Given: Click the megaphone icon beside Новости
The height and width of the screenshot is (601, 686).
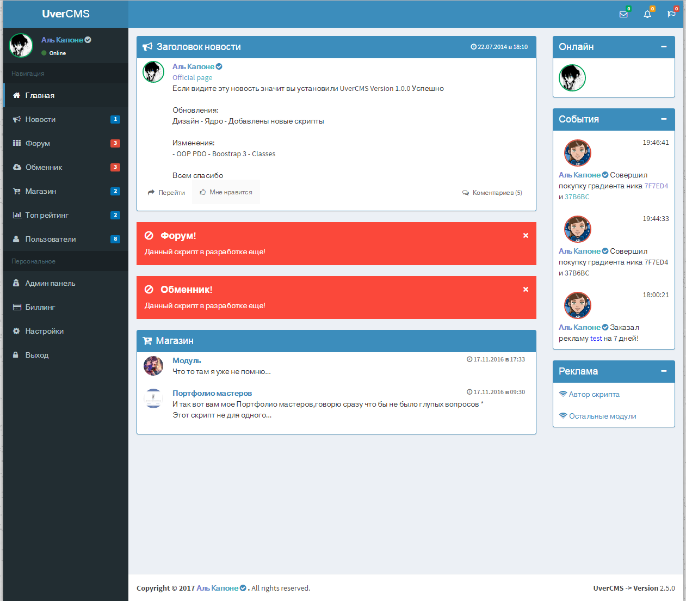Looking at the screenshot, I should 17,119.
